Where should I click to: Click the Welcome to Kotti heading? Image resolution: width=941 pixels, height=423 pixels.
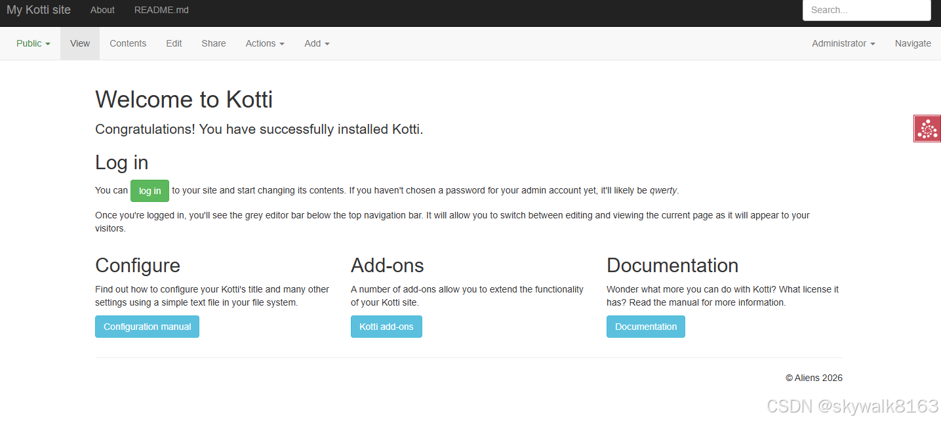click(x=184, y=100)
